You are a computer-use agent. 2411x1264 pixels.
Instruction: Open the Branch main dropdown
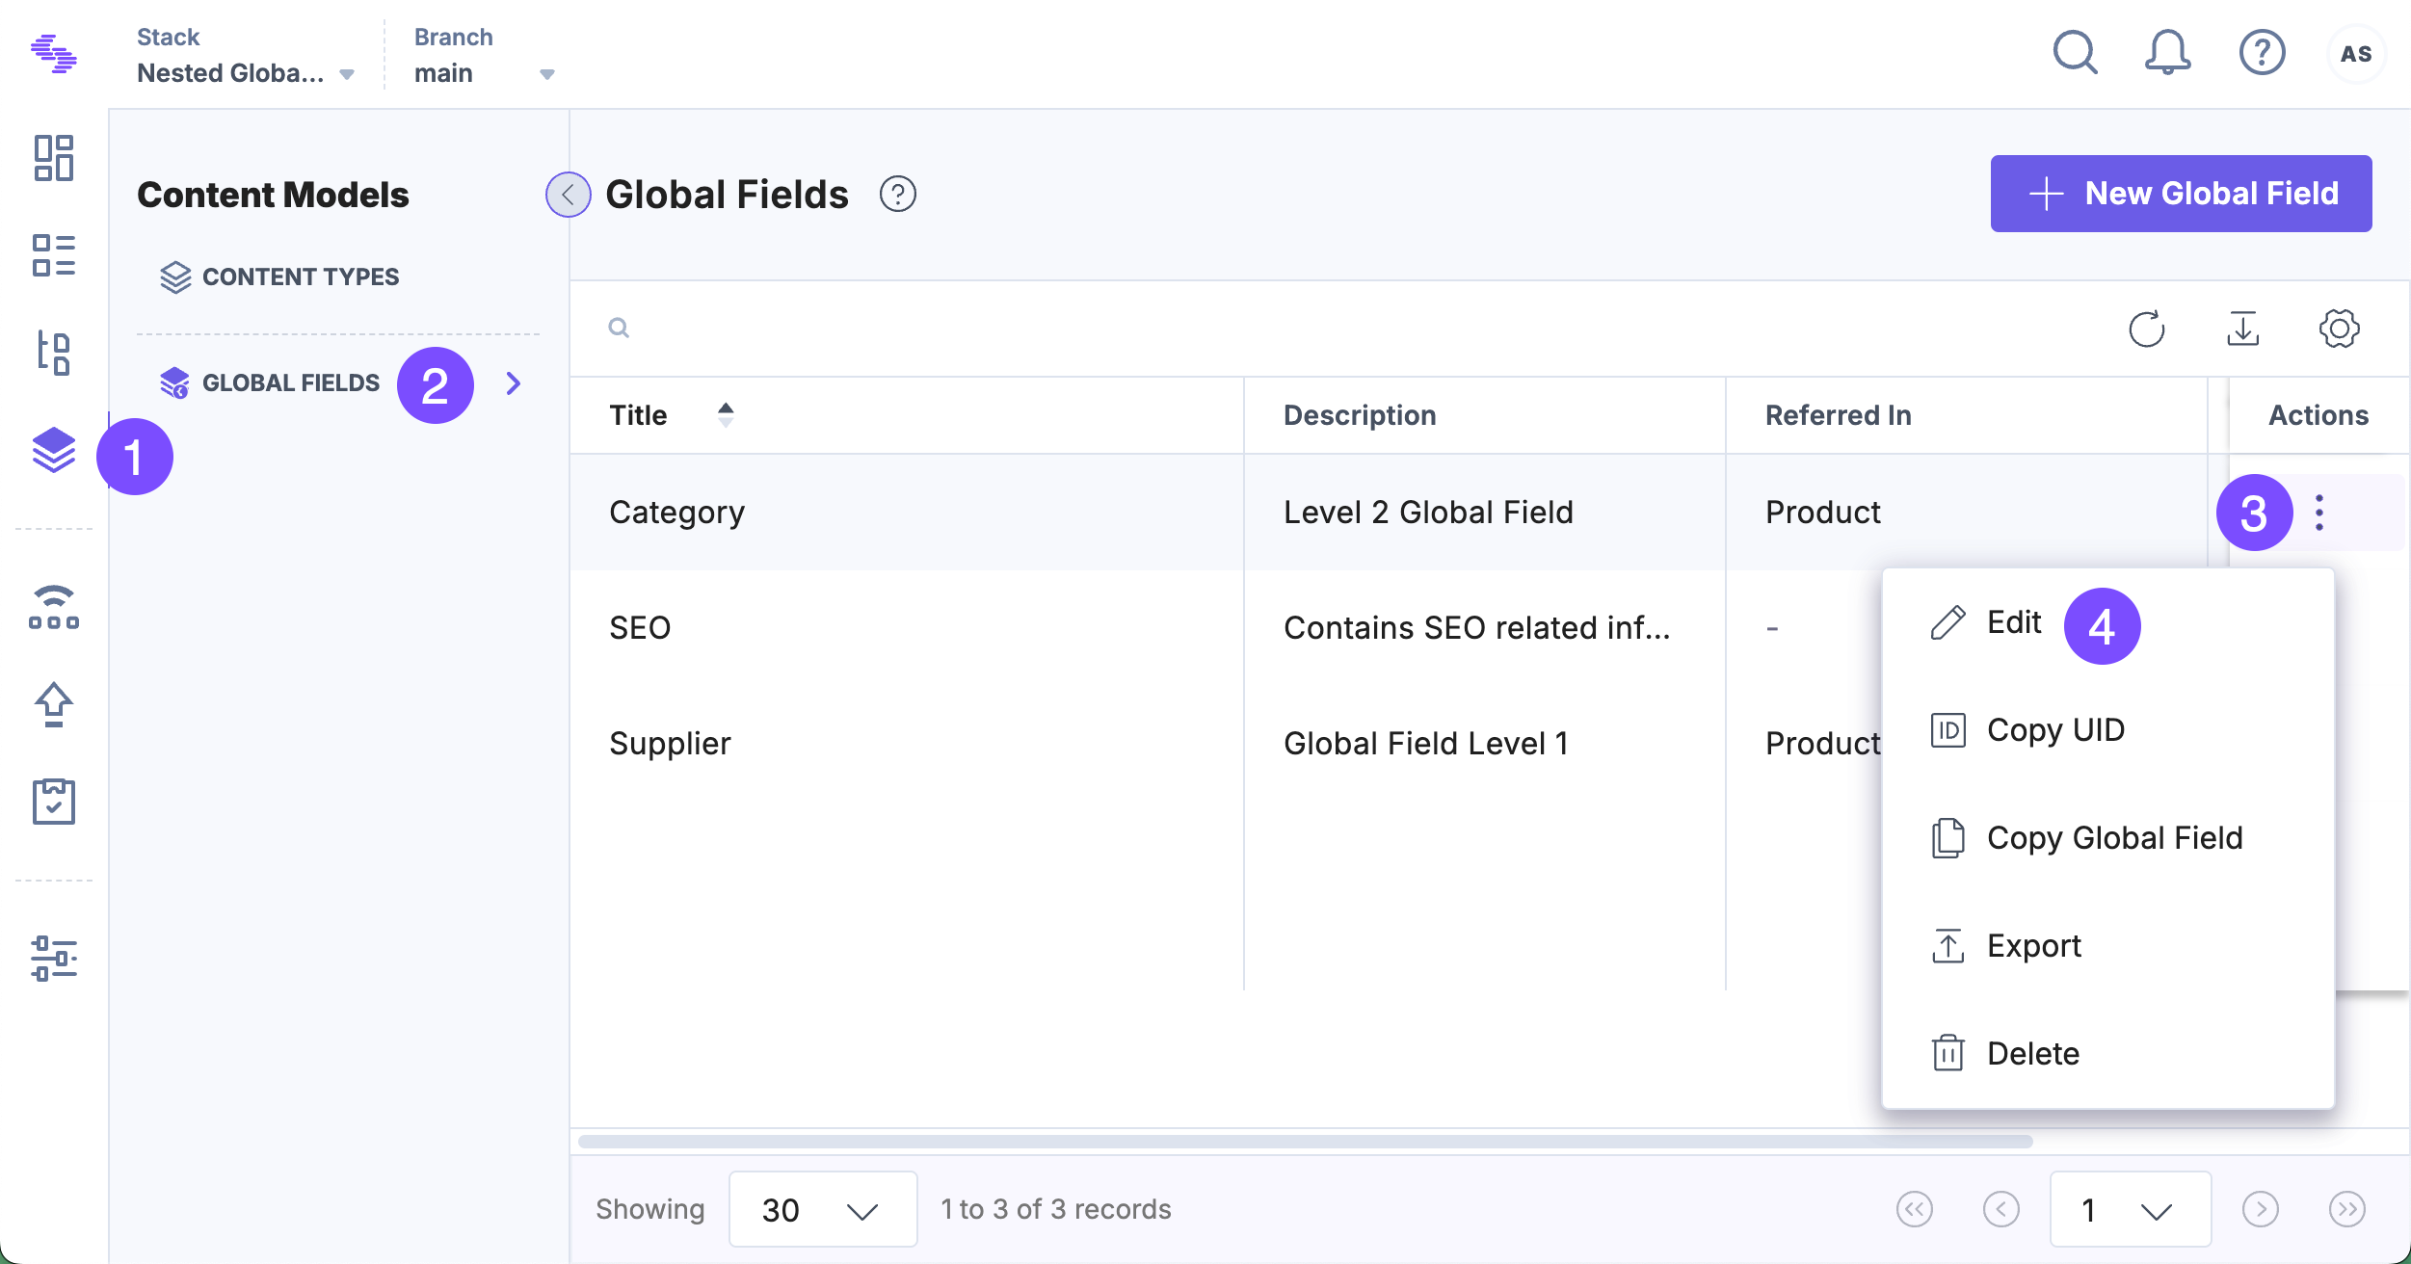pyautogui.click(x=485, y=56)
